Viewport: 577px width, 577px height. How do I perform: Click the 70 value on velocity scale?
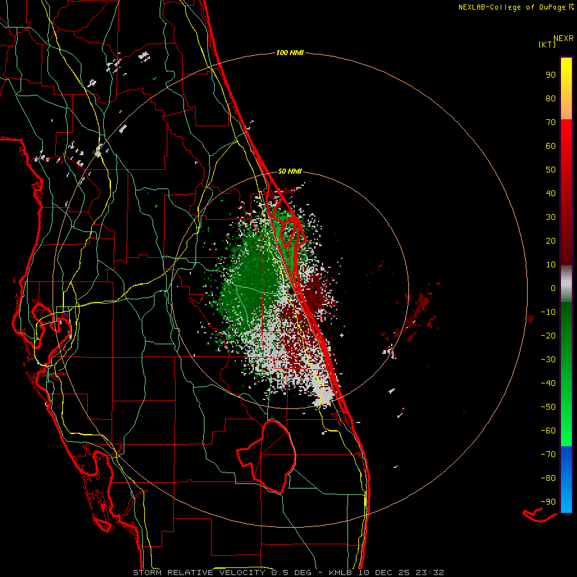tap(551, 122)
